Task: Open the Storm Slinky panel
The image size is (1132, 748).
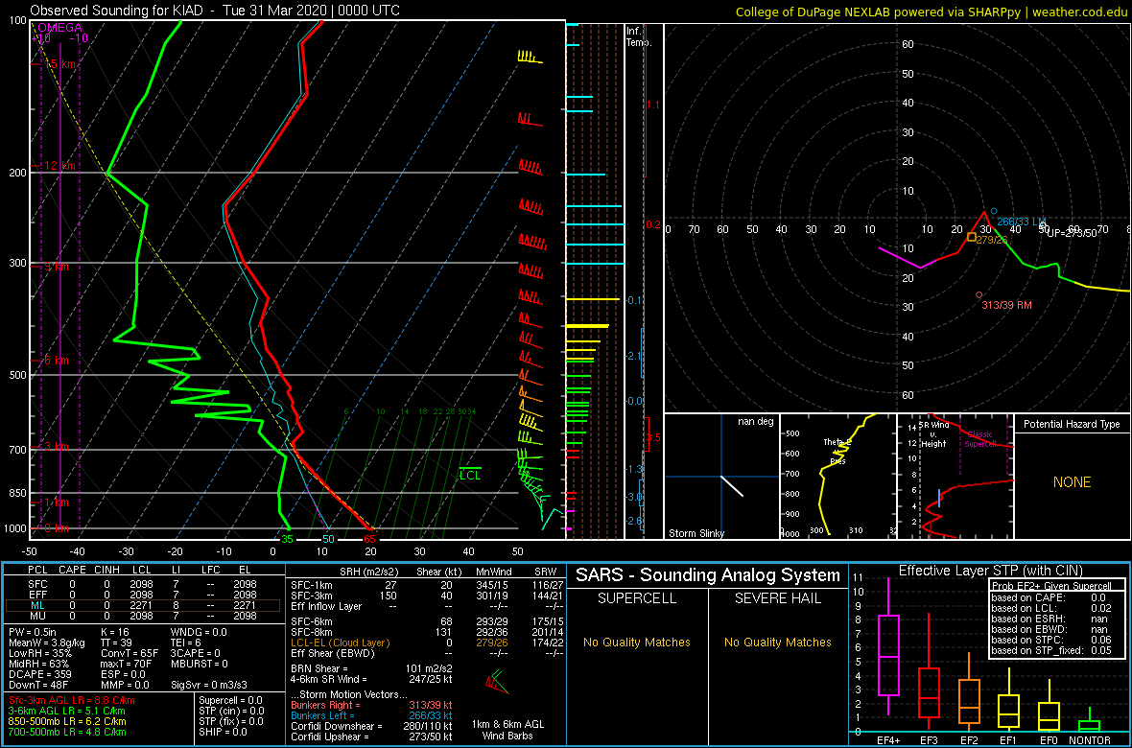Action: [x=721, y=477]
